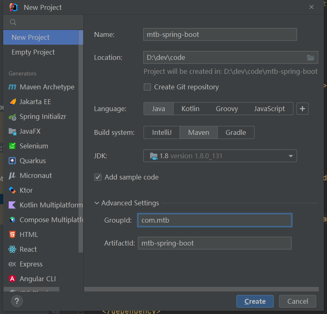Enable Create Git repository checkbox
Viewport: 327px width, 314px height.
(147, 87)
